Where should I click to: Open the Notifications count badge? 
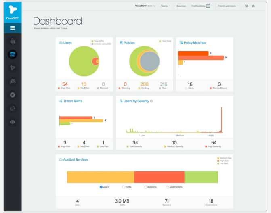click(x=208, y=6)
